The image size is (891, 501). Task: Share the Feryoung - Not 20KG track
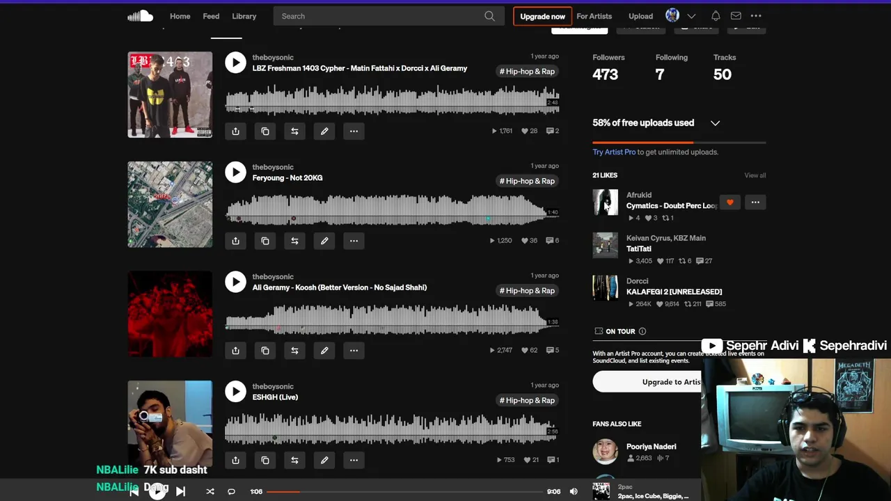[x=235, y=241]
